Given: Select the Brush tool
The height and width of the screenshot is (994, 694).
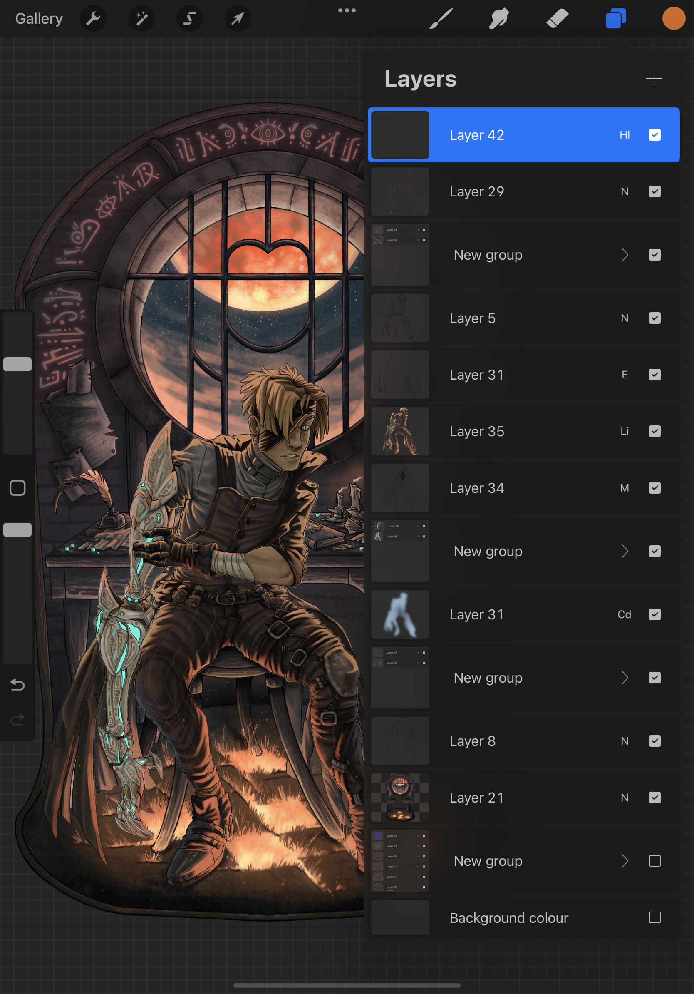Looking at the screenshot, I should 441,19.
